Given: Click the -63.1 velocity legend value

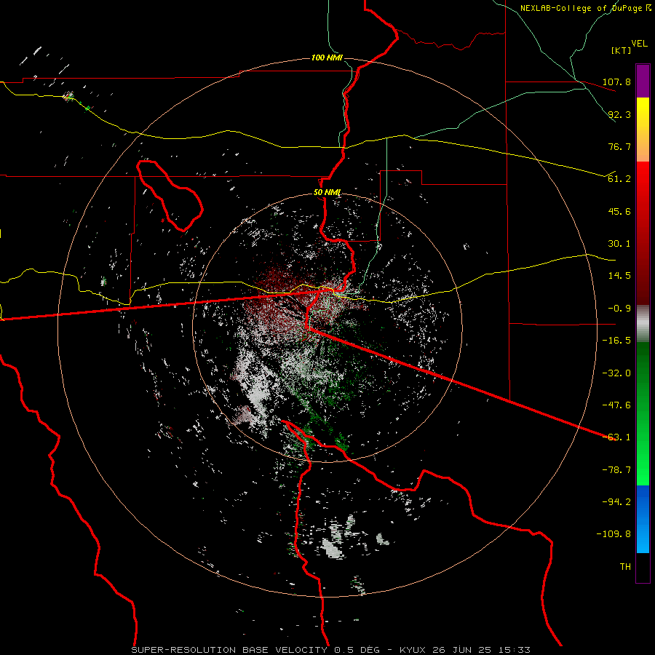Looking at the screenshot, I should (616, 437).
